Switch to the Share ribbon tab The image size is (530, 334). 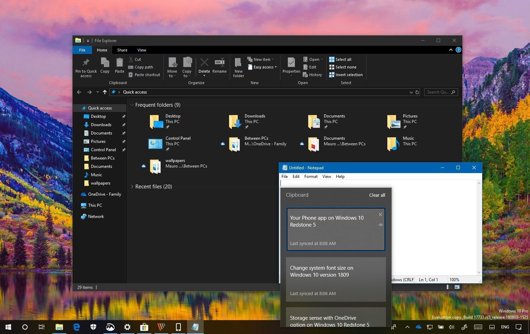(x=122, y=50)
